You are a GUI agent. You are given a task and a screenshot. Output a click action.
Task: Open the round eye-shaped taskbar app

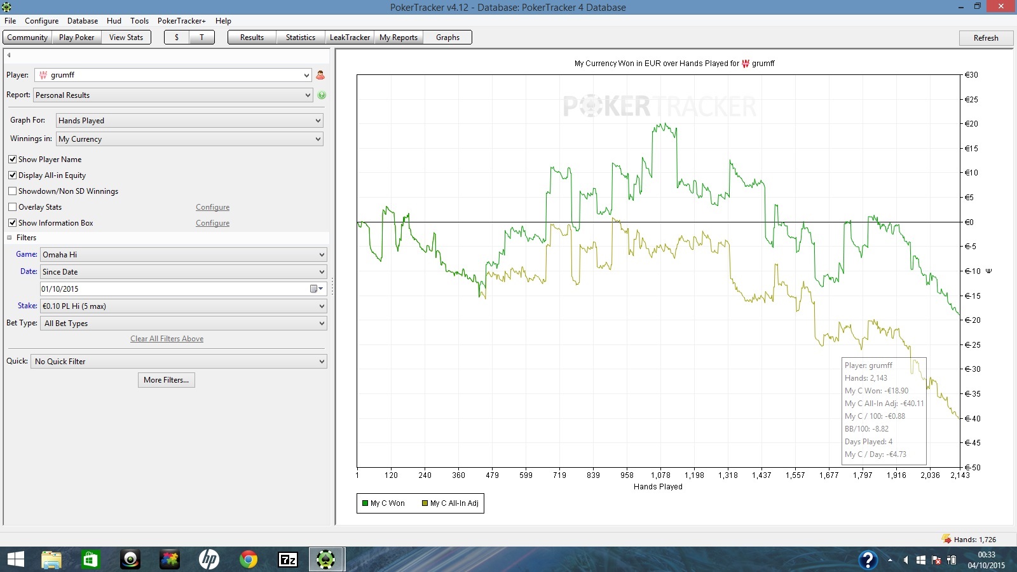coord(130,559)
